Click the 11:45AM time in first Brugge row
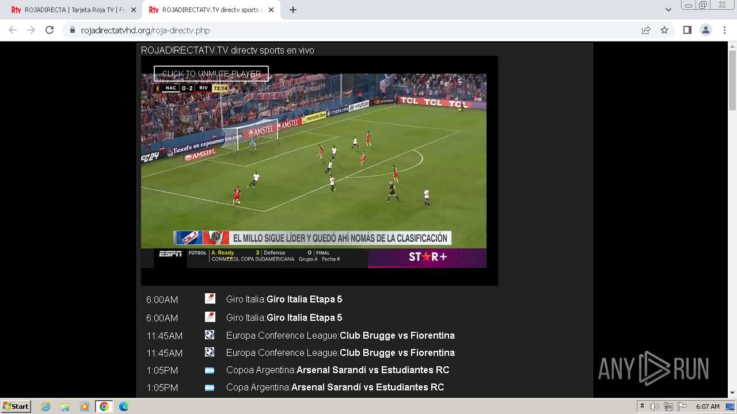 tap(165, 336)
